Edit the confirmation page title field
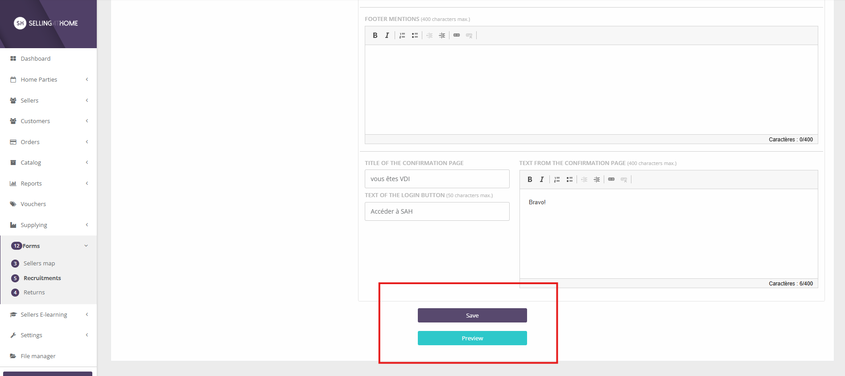 tap(437, 179)
